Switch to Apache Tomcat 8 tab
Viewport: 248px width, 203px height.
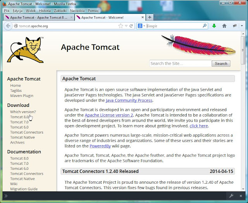coord(39,17)
